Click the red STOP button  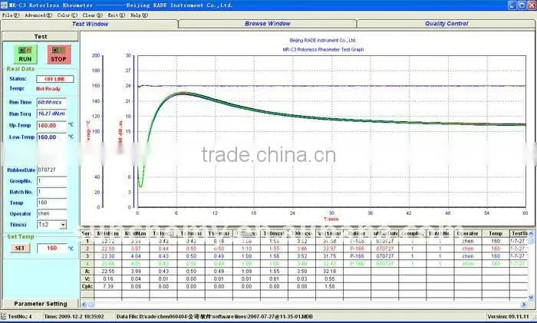pos(58,54)
